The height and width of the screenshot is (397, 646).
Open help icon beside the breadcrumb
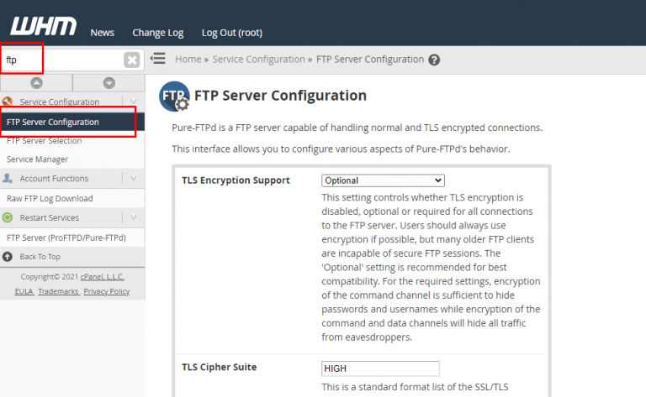tap(434, 60)
